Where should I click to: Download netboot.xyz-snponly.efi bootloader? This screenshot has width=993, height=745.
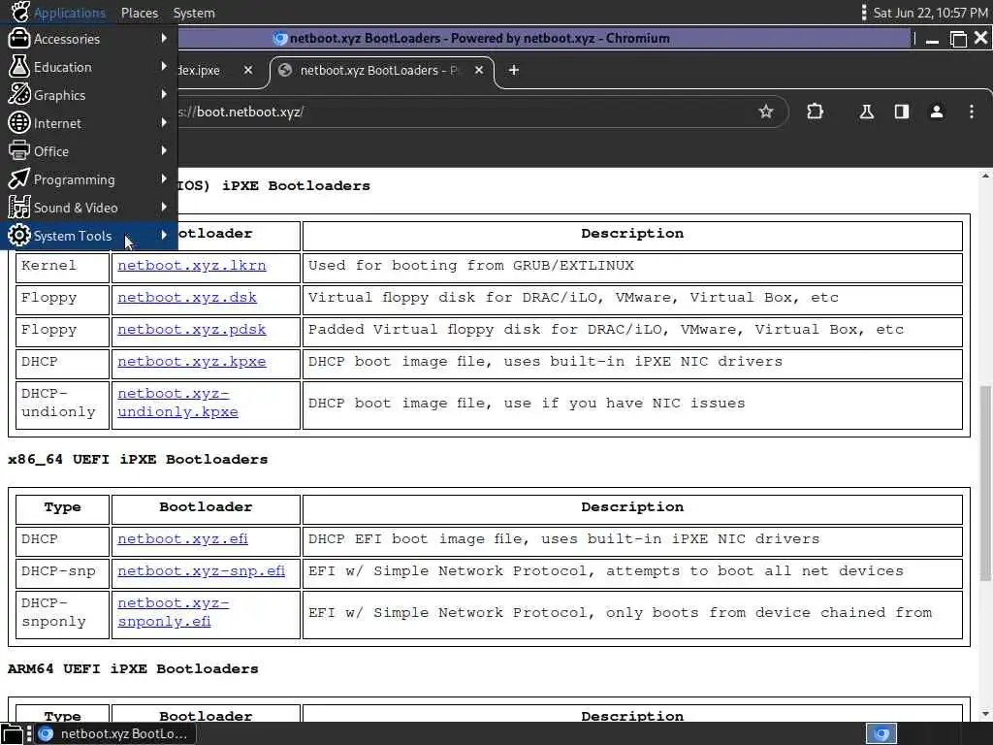tap(173, 613)
